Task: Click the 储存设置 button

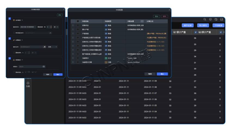Action: pyautogui.click(x=187, y=25)
